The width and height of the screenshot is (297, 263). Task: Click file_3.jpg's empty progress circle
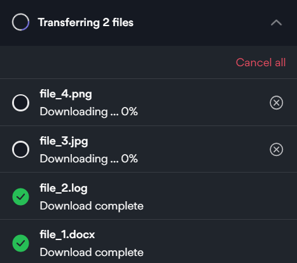pyautogui.click(x=20, y=150)
